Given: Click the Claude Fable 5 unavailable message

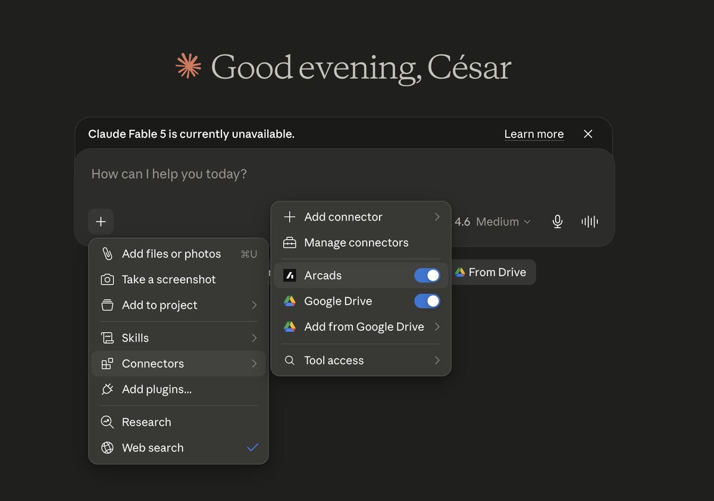Looking at the screenshot, I should coord(191,134).
